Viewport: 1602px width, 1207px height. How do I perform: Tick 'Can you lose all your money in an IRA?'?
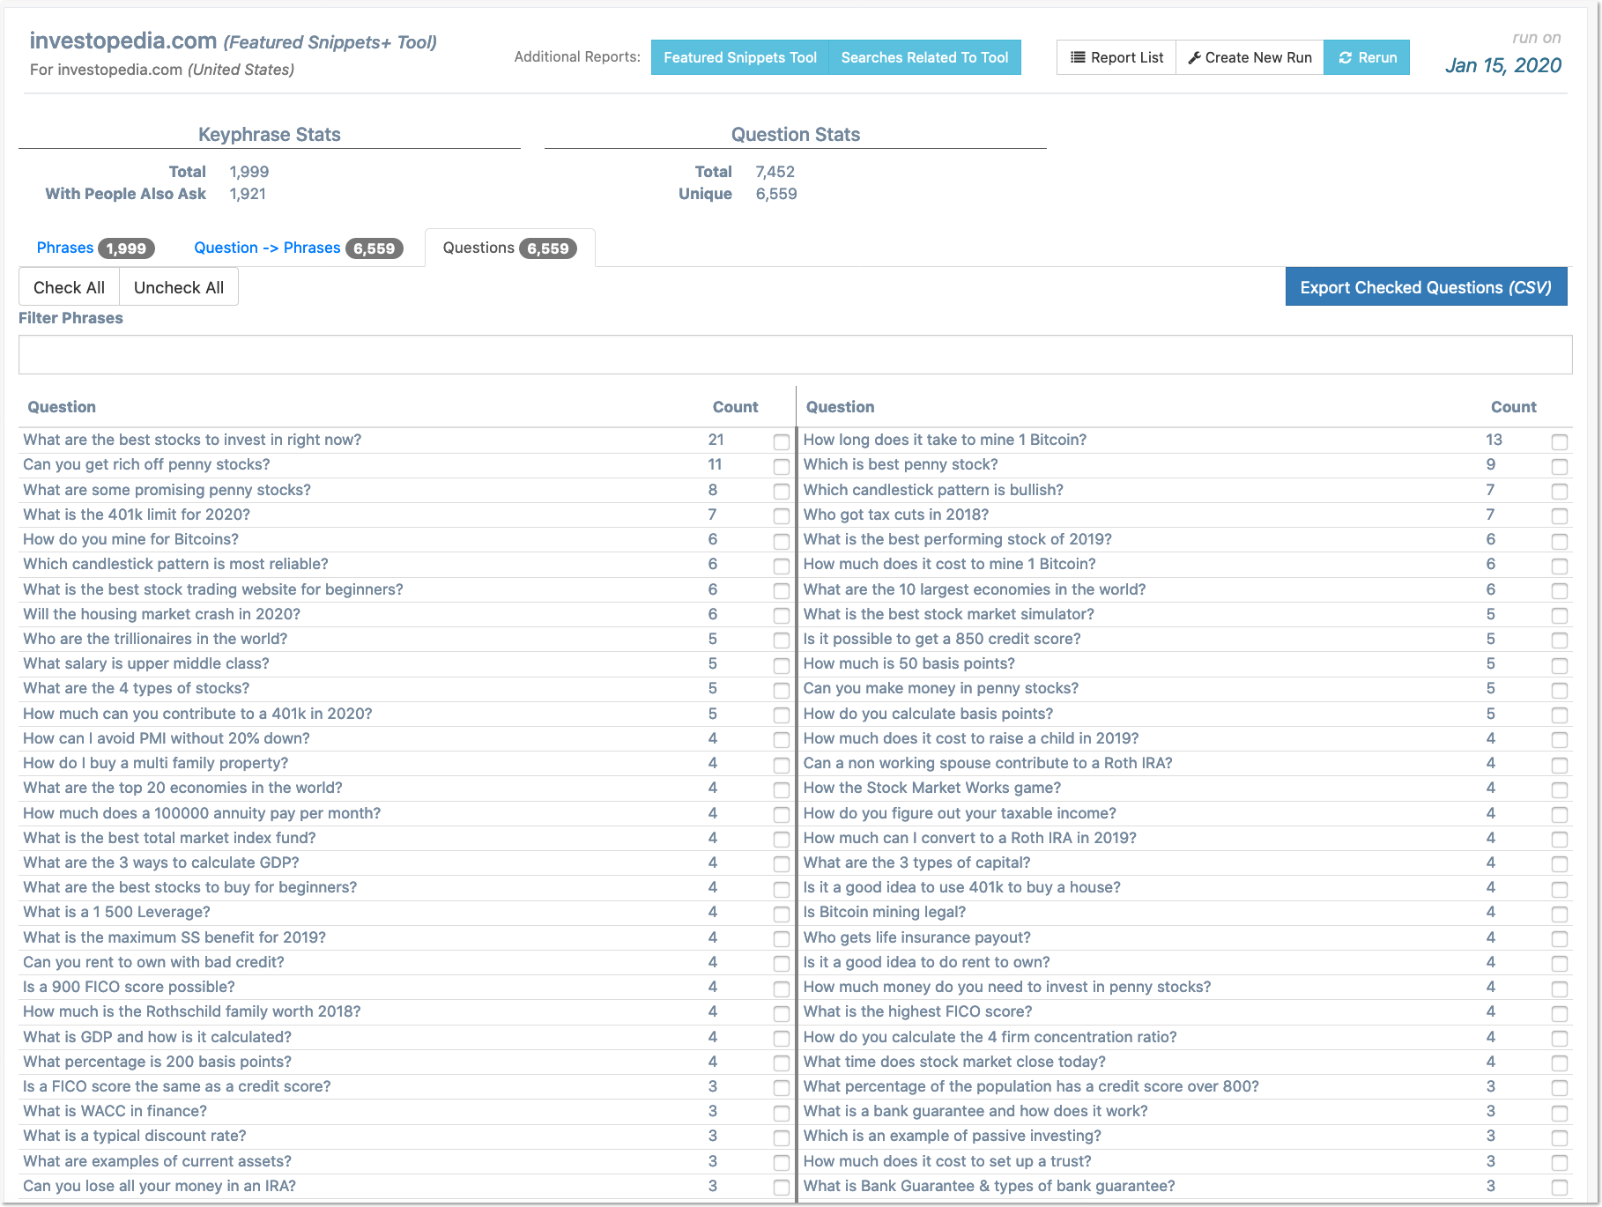(x=782, y=1188)
